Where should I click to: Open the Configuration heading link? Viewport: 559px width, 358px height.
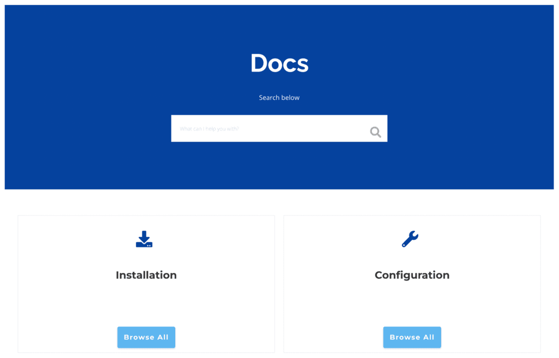click(x=412, y=275)
